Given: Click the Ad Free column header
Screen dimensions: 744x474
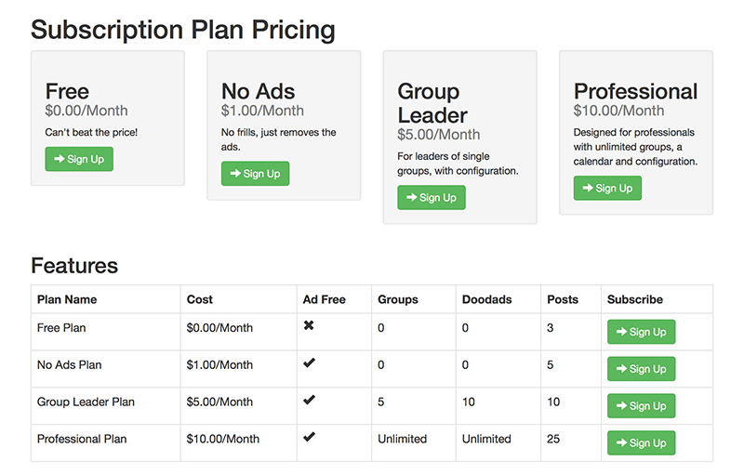Looking at the screenshot, I should (324, 299).
